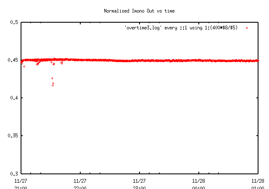Click the 11/27 22:00 time label
Viewport: 269px width, 189px height.
[x=80, y=183]
